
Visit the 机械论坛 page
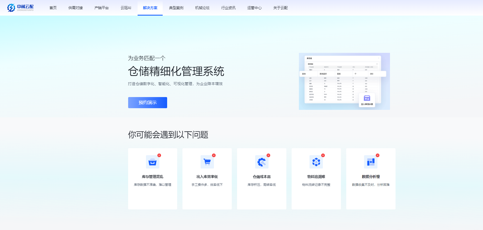202,8
